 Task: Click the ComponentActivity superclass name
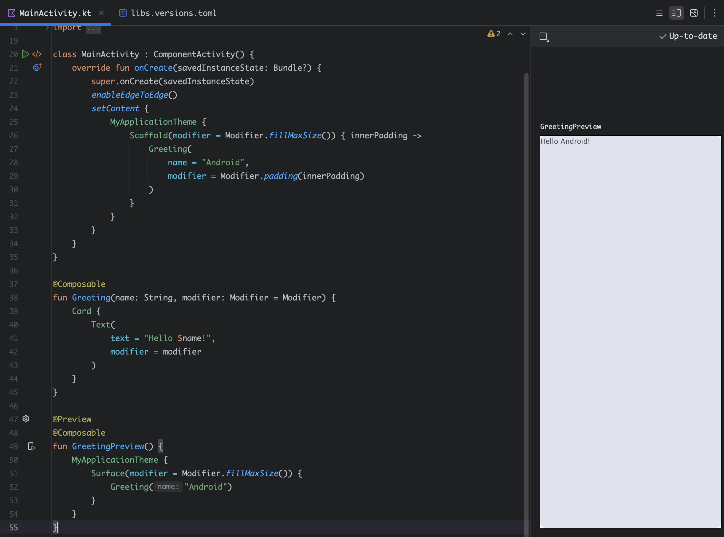coord(194,54)
